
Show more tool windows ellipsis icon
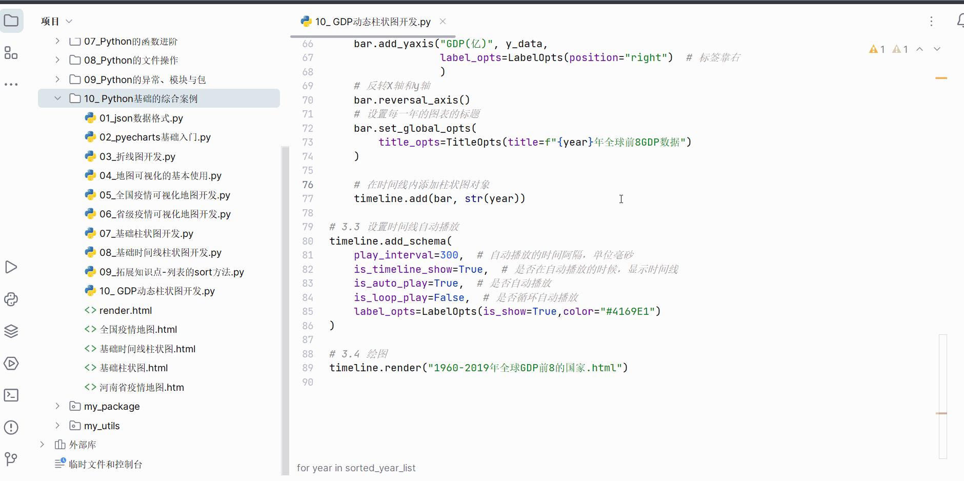[x=11, y=84]
